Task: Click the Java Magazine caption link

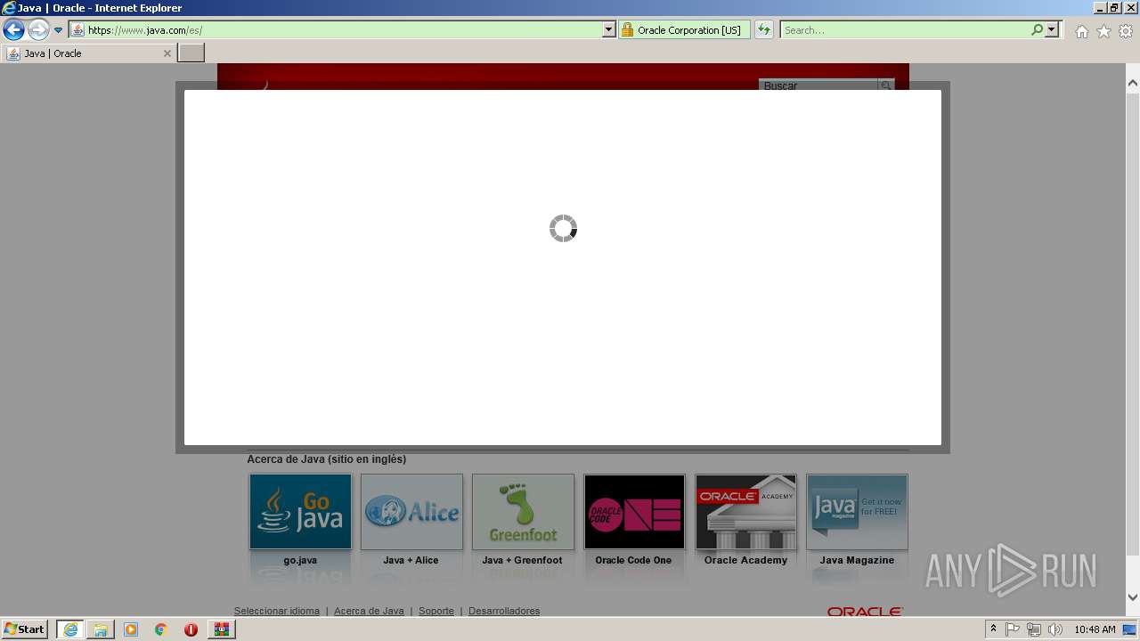Action: click(857, 560)
